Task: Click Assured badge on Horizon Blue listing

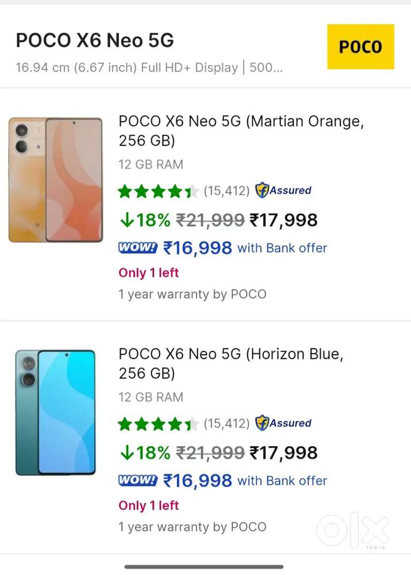Action: pyautogui.click(x=283, y=423)
